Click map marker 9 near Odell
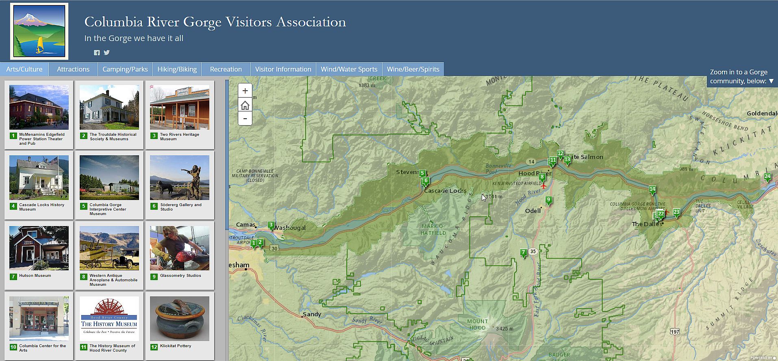The image size is (778, 361). coord(549,200)
